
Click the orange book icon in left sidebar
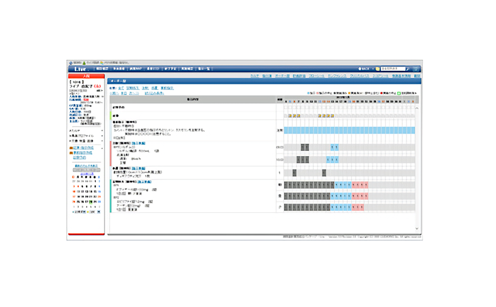tap(72, 148)
